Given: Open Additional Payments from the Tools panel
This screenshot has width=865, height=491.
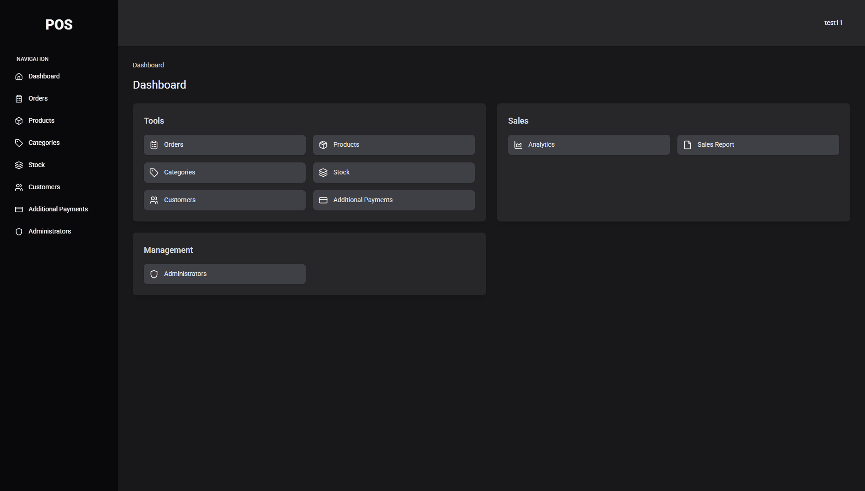Looking at the screenshot, I should 393,200.
